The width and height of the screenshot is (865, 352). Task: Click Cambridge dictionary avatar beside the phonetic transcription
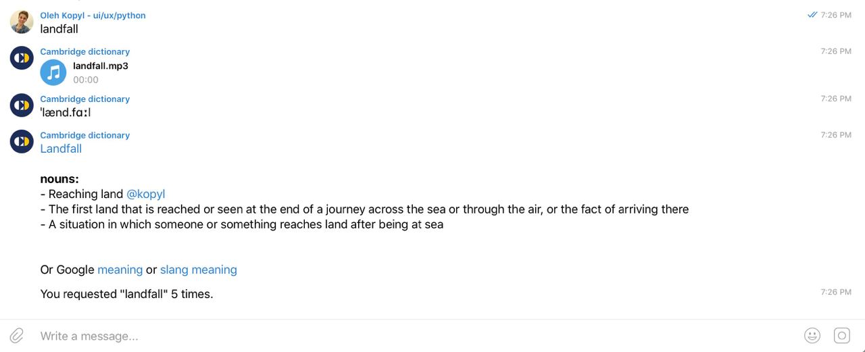click(x=22, y=105)
